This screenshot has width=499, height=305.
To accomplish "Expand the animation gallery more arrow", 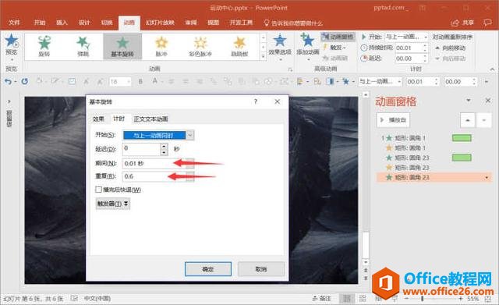I will 264,56.
